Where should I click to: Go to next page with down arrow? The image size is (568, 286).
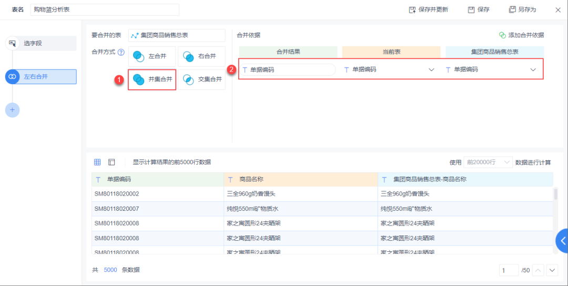pyautogui.click(x=552, y=270)
